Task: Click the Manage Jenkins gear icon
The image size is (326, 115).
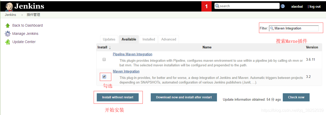Action: 8,34
